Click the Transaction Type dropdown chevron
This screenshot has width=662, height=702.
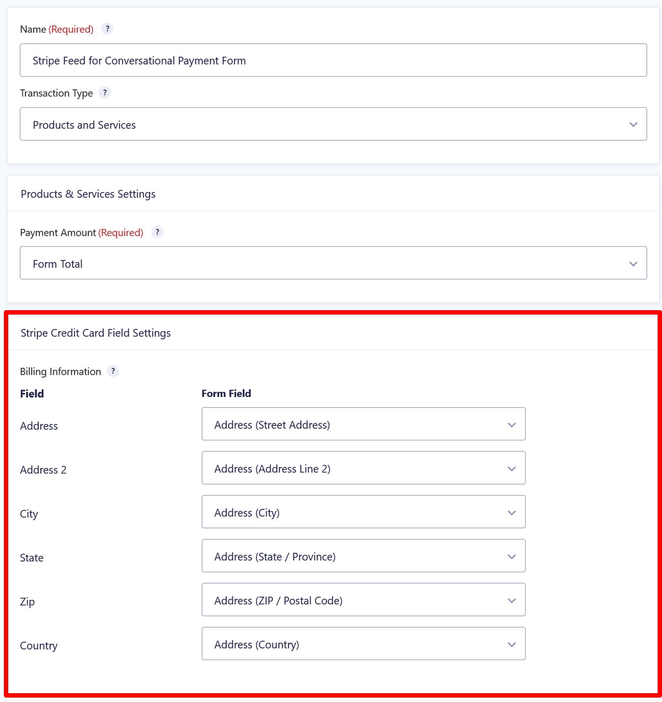(x=633, y=125)
